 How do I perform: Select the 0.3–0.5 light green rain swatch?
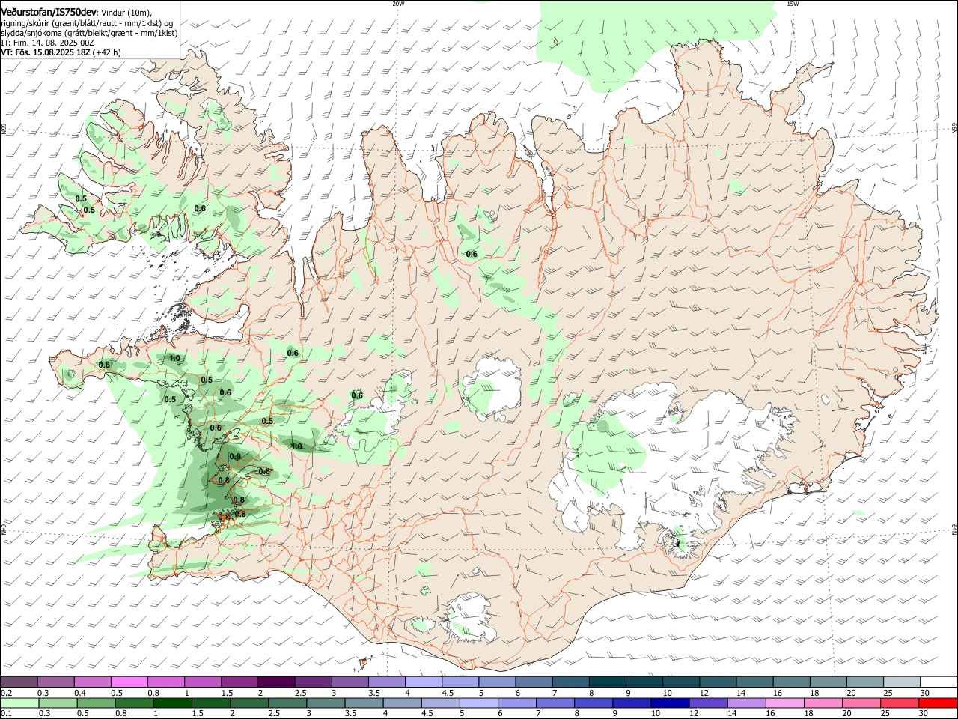coord(57,703)
